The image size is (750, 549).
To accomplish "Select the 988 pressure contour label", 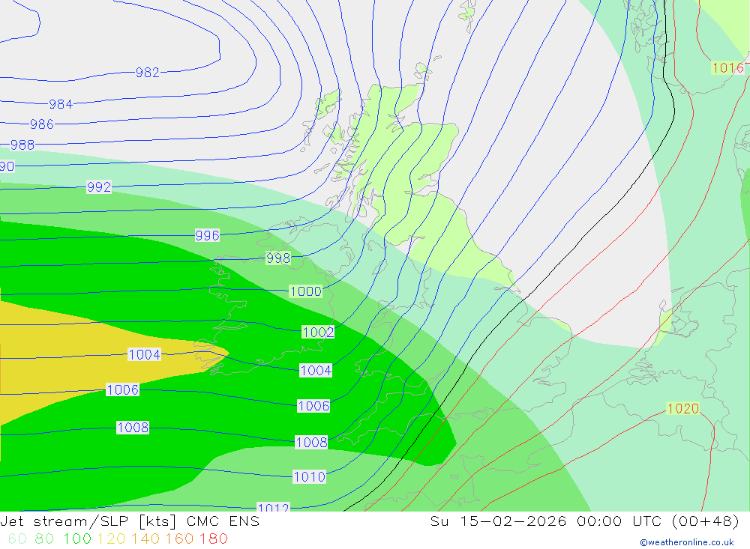I will (x=22, y=145).
